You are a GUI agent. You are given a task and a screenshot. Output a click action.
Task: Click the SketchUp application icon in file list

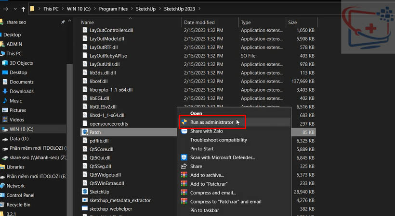(85, 192)
